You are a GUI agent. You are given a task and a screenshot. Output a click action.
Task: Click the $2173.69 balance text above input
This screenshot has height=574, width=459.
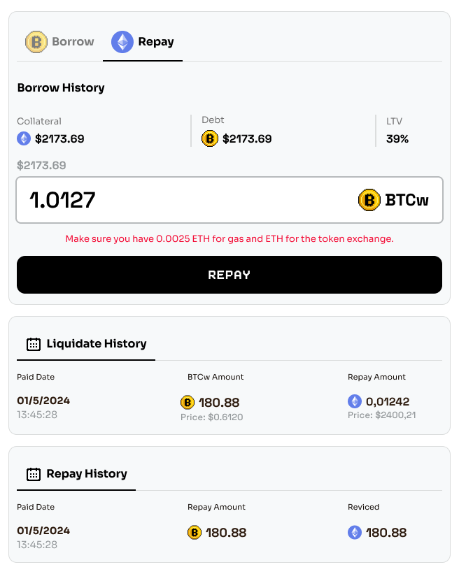point(41,166)
